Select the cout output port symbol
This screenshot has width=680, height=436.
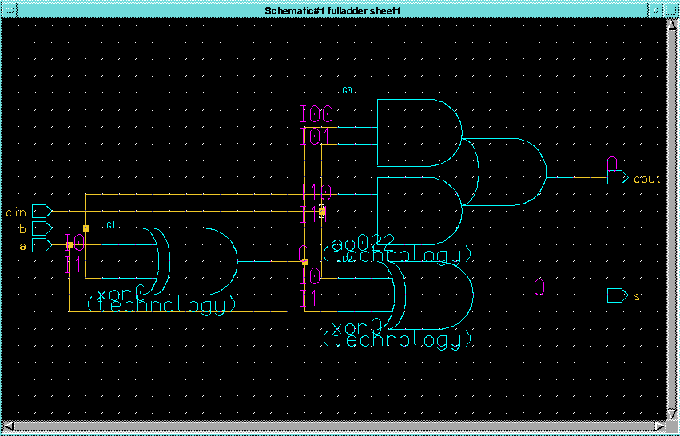617,178
